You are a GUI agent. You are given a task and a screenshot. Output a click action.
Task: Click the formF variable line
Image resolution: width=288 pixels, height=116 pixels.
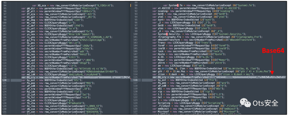[x=191, y=45]
